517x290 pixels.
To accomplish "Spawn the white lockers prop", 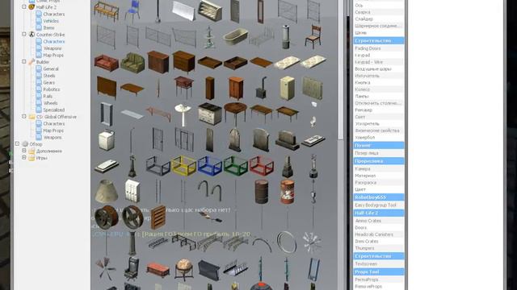I will 132,191.
